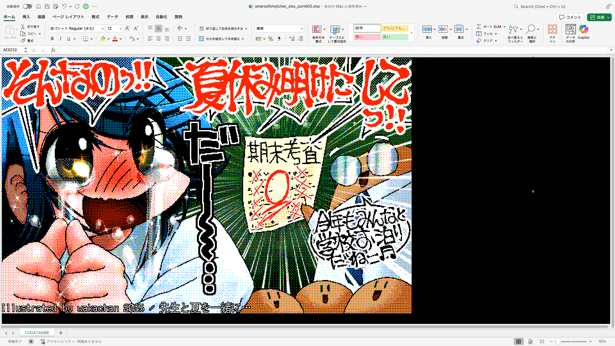This screenshot has width=615, height=346.
Task: Select the CGDATAM8B sheet tab
Action: tap(37, 333)
